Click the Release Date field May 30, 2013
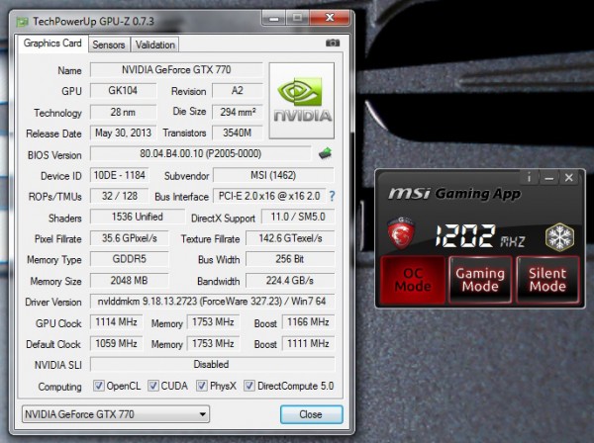Viewport: 594px width, 443px height. click(123, 133)
